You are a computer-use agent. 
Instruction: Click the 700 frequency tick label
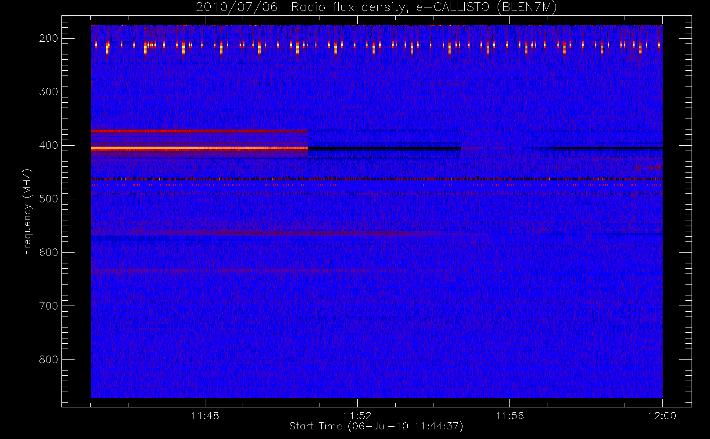[x=49, y=306]
